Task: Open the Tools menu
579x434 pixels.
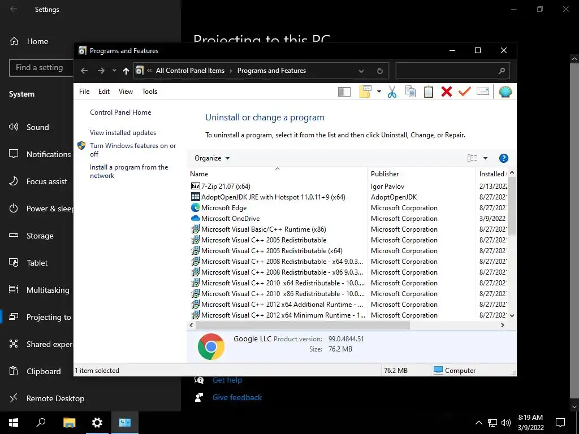Action: point(149,92)
